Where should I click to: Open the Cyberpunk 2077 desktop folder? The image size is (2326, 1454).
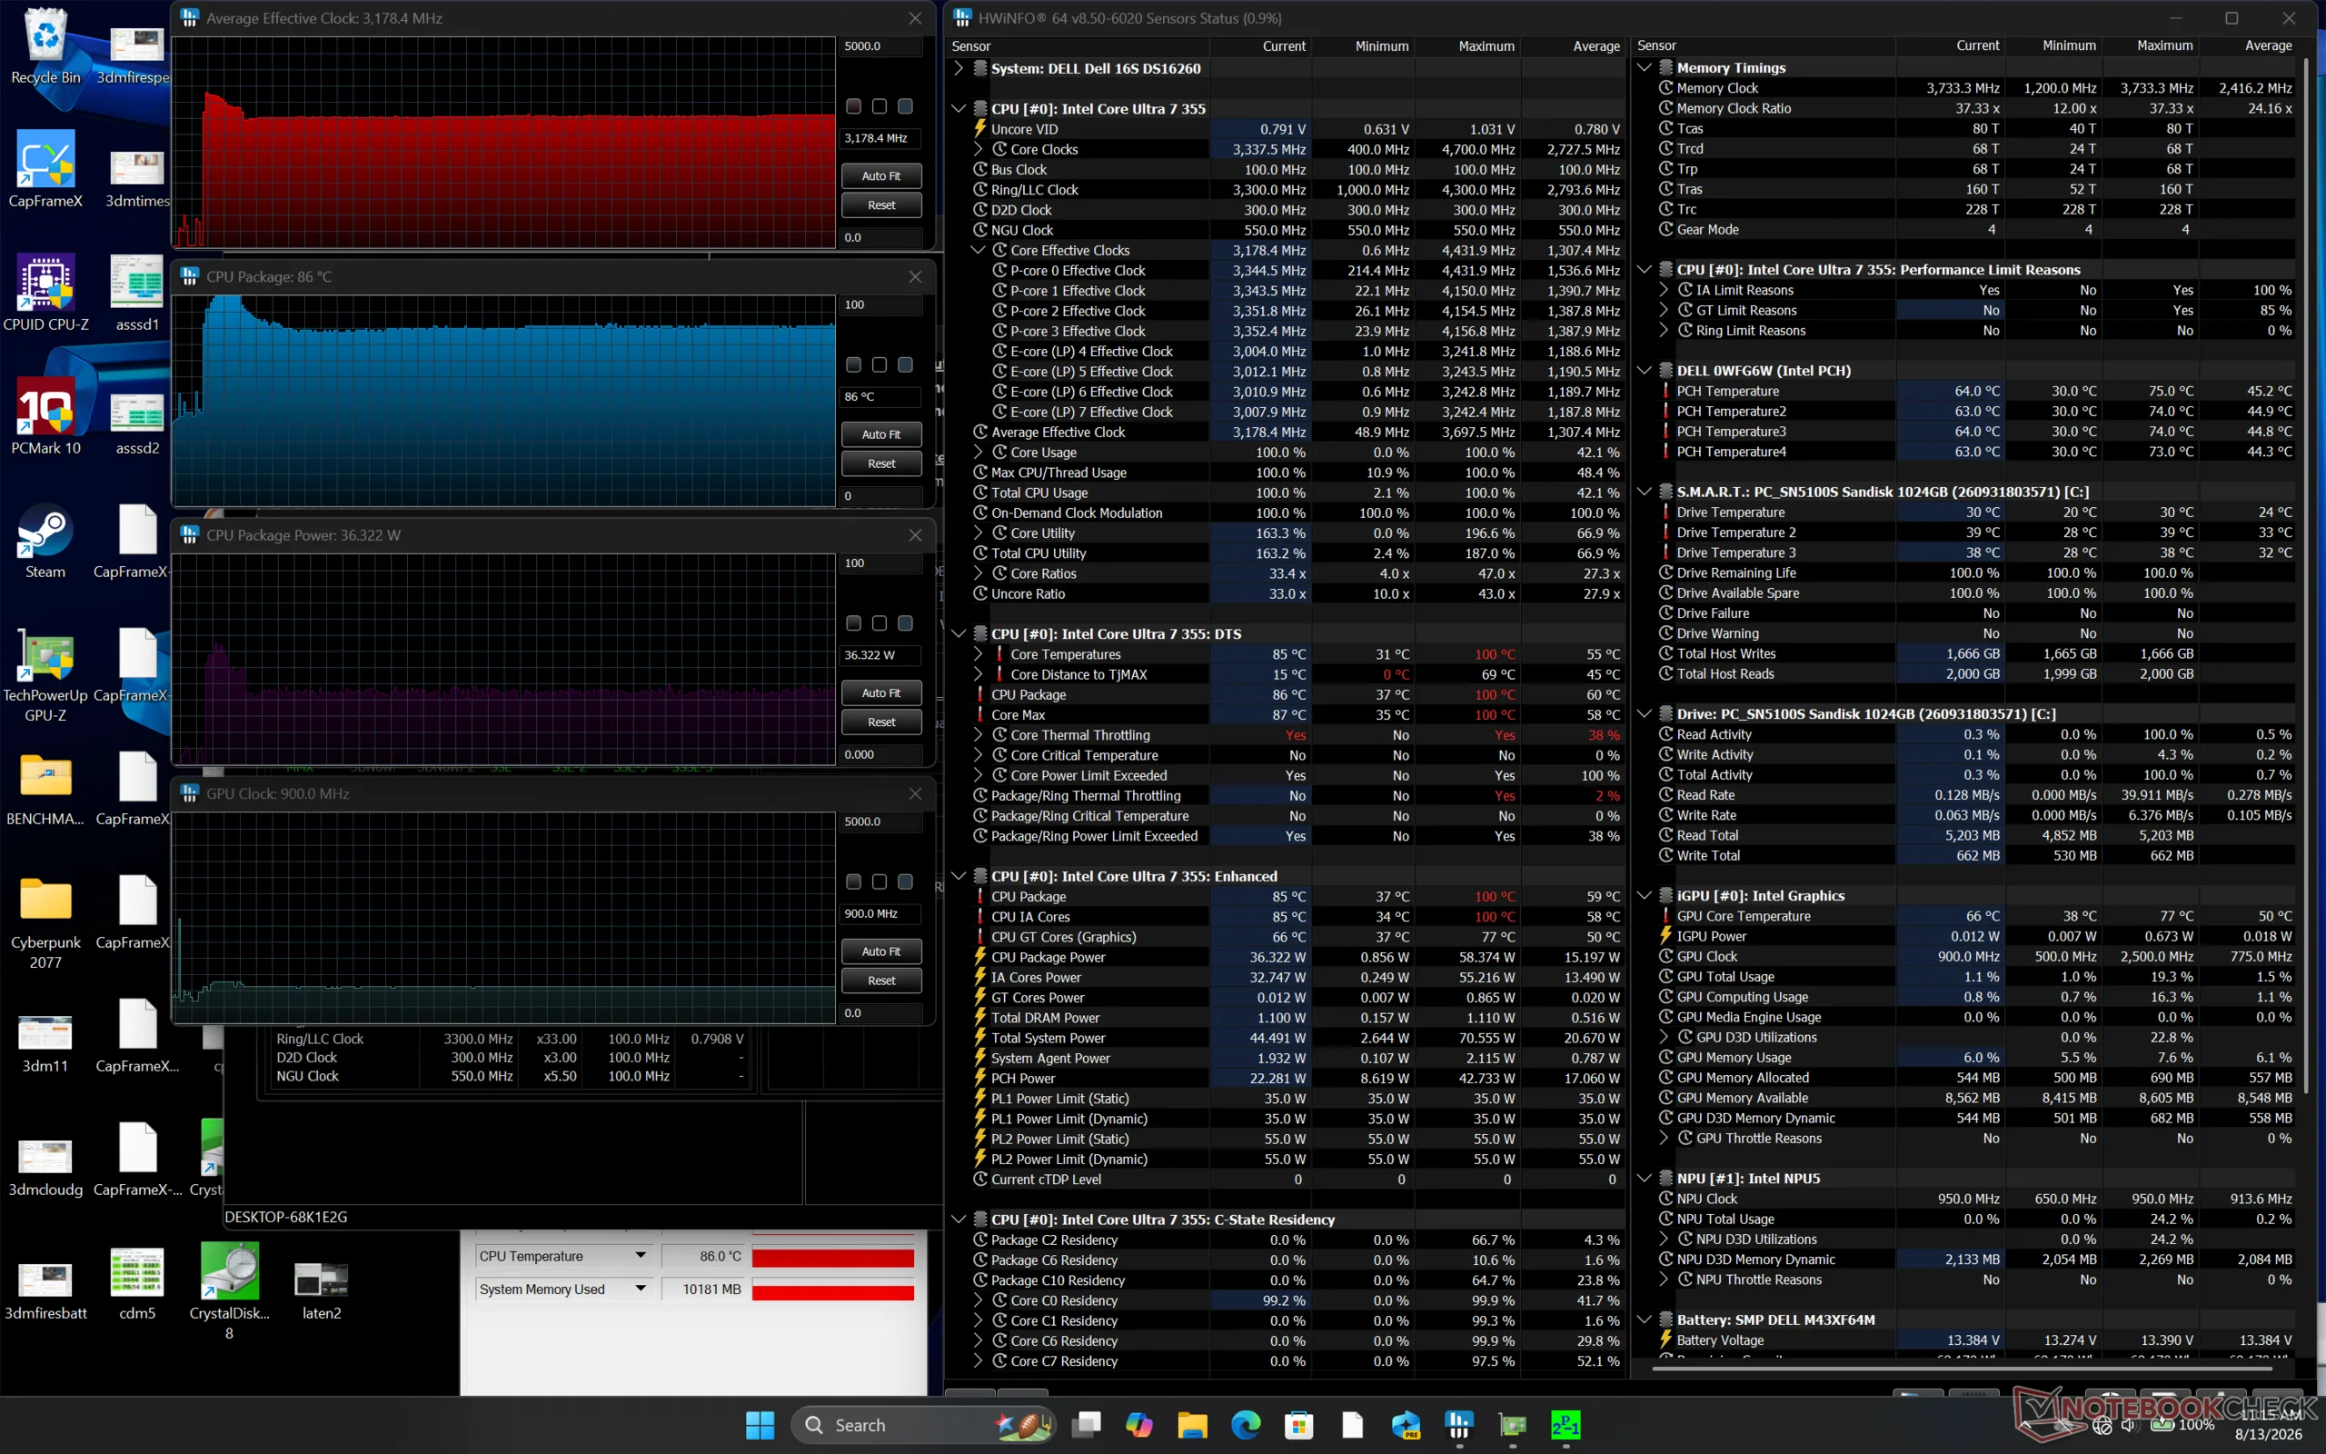click(45, 921)
